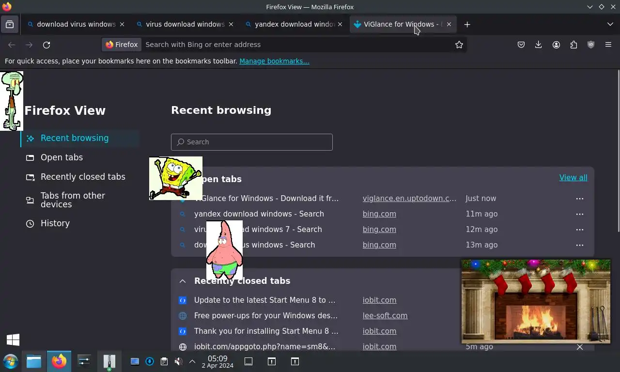Open bing.com link in 13m ago row

[379, 245]
